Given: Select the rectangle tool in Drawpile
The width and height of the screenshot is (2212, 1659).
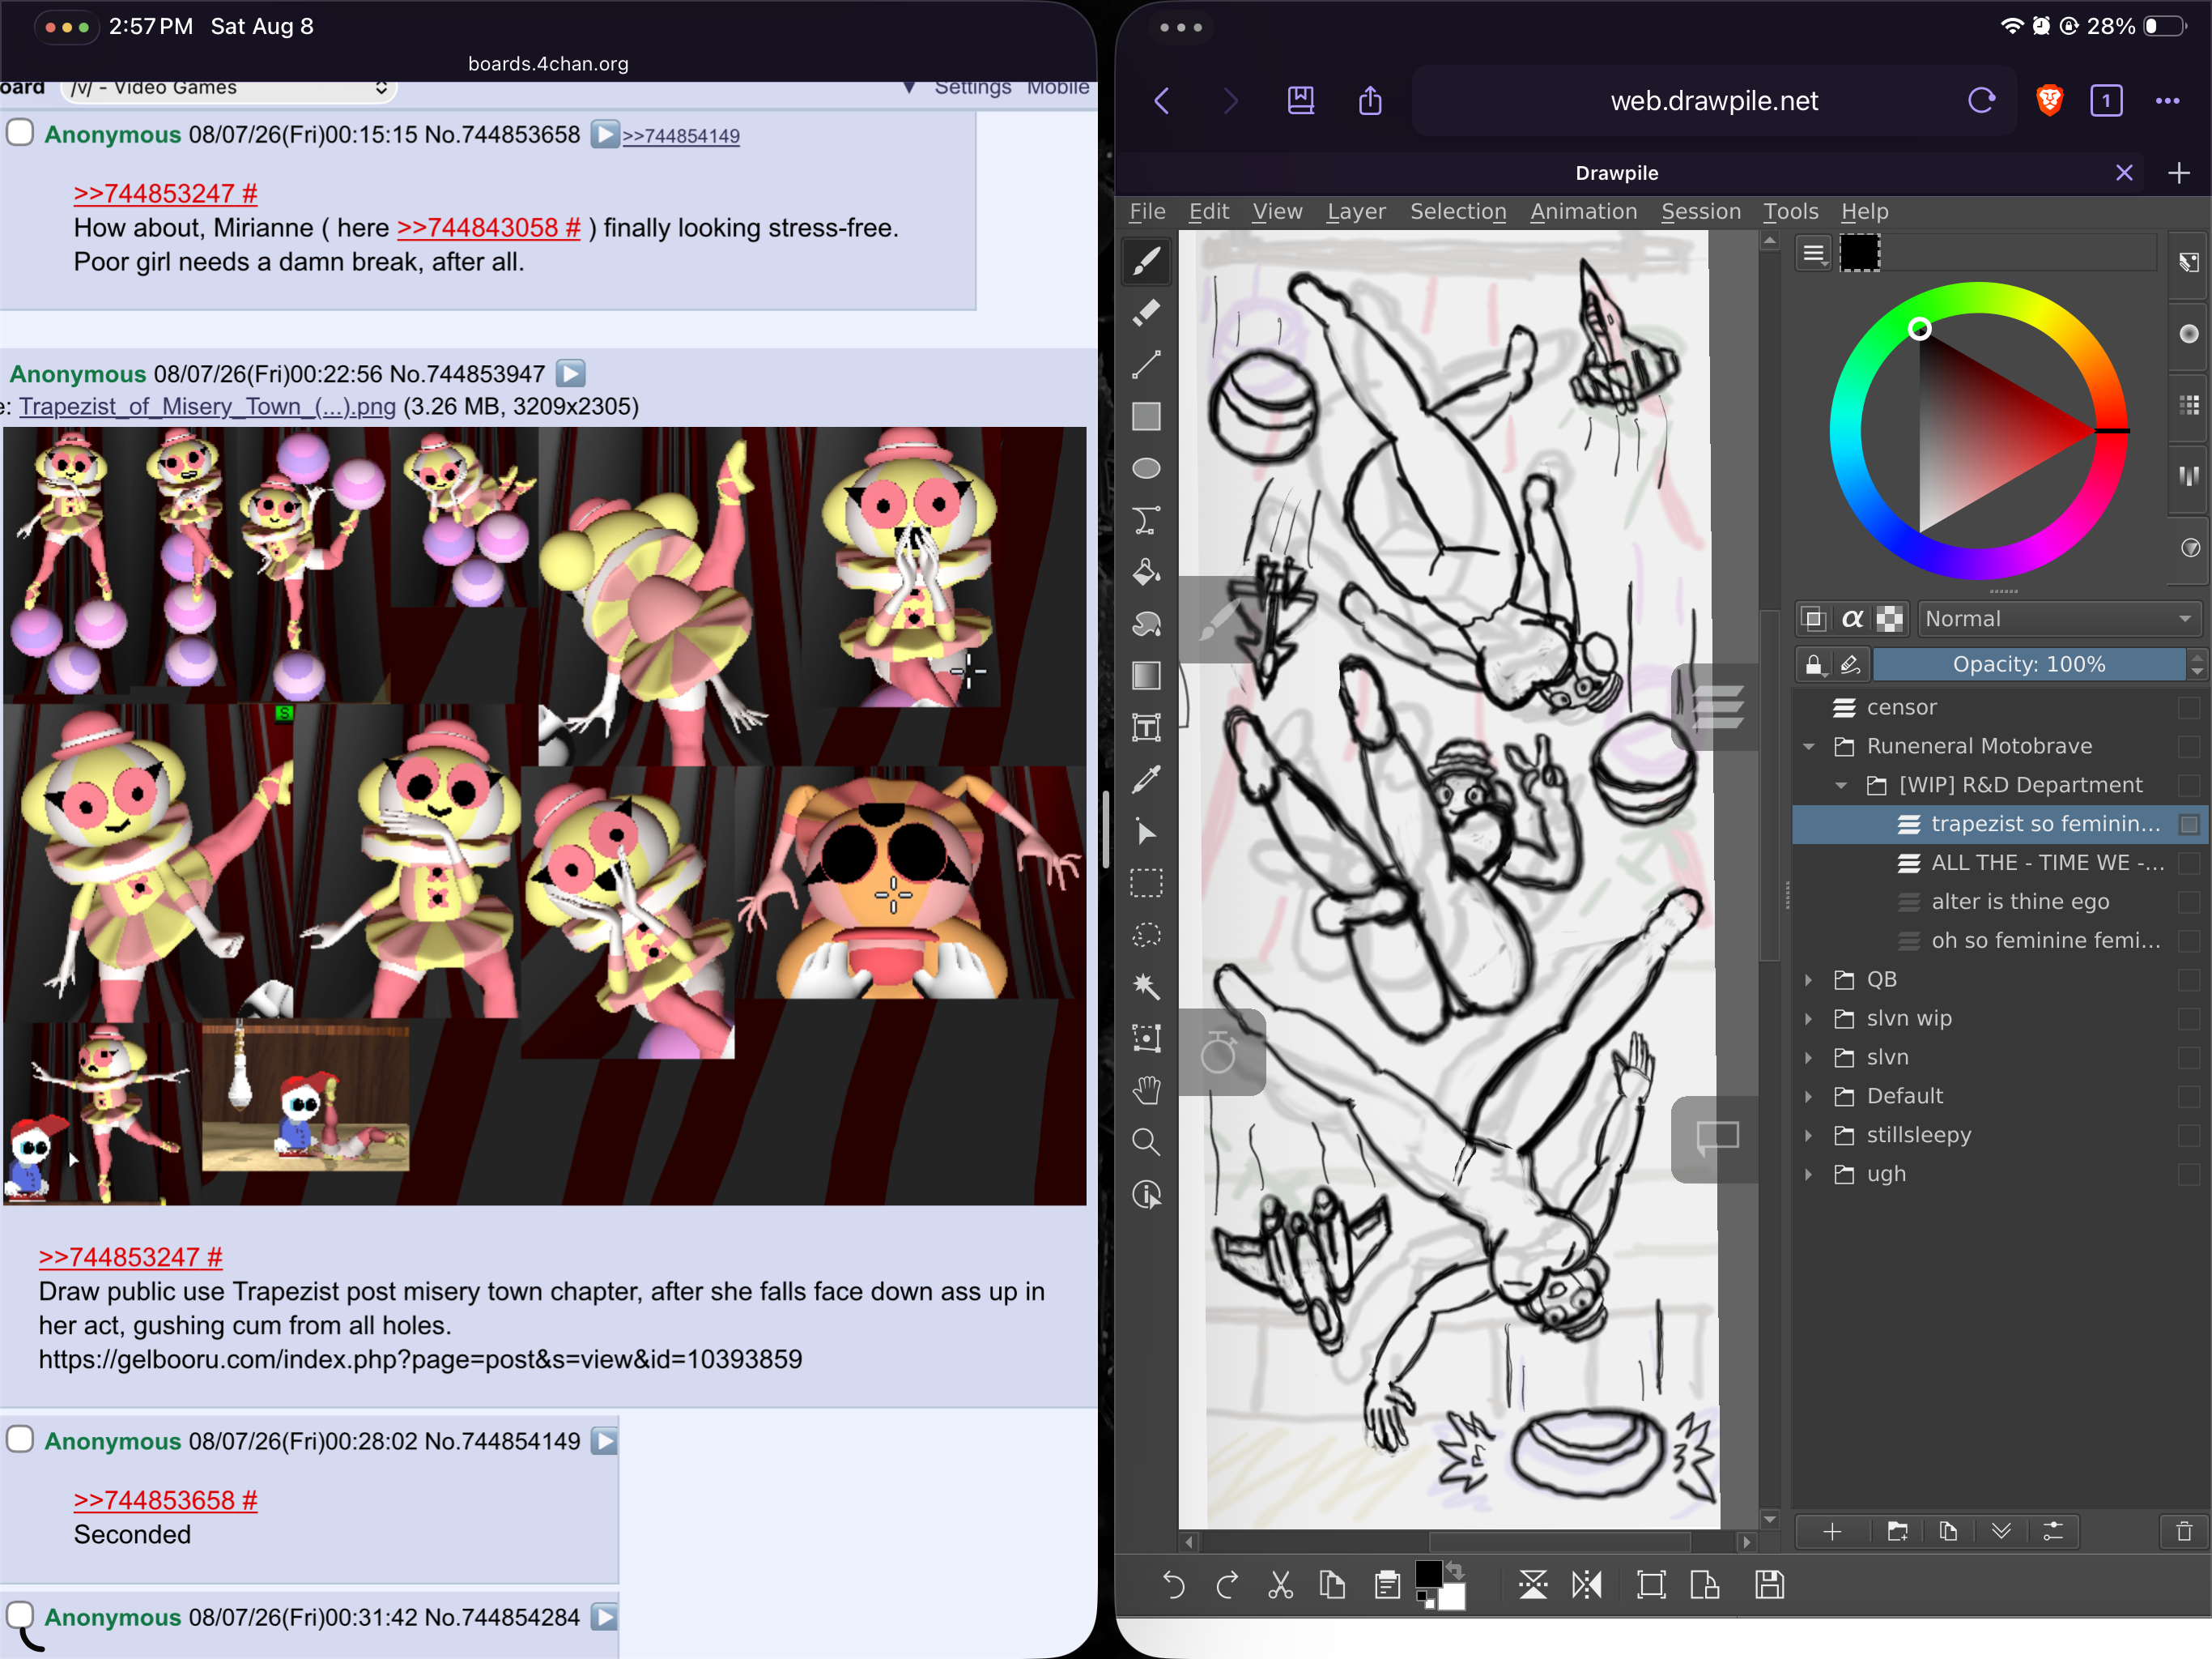Looking at the screenshot, I should point(1146,416).
